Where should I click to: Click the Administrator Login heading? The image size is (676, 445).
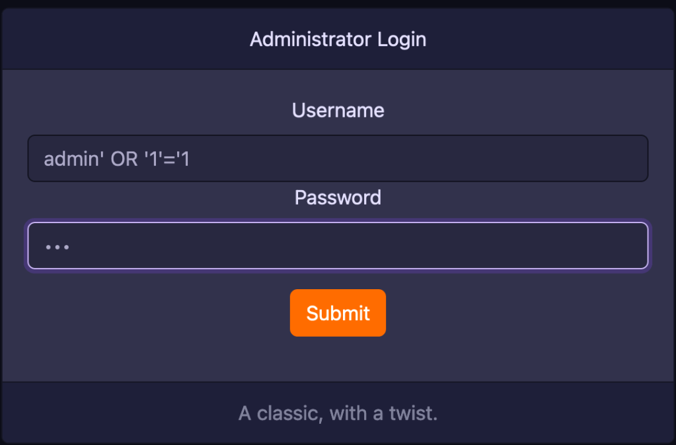click(x=338, y=40)
